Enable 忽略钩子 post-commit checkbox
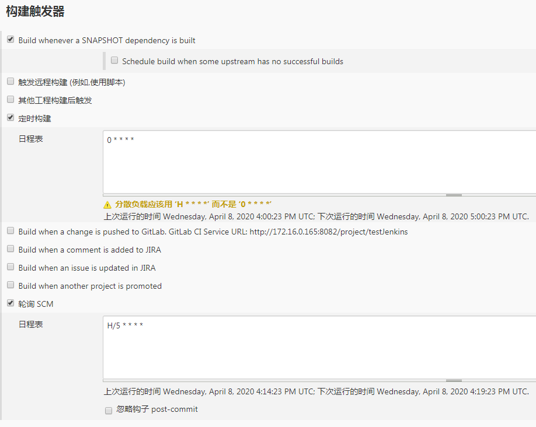536x427 pixels. 109,411
